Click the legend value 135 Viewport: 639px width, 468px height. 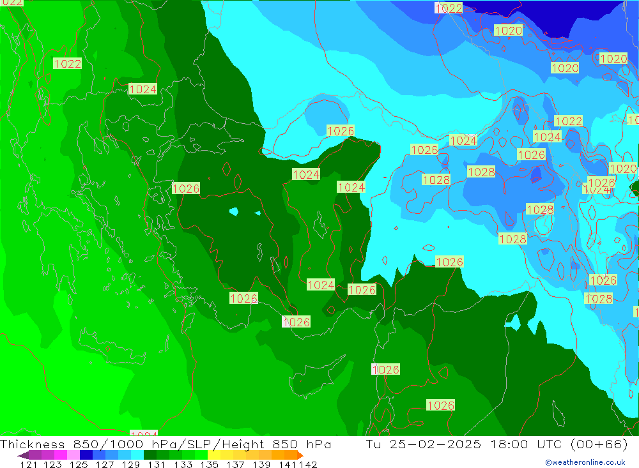209,464
